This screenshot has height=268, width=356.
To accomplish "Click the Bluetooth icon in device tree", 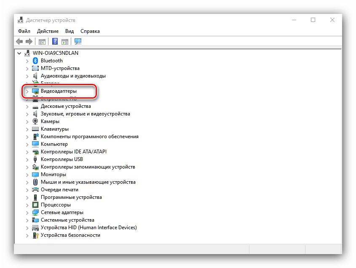I will tap(35, 61).
